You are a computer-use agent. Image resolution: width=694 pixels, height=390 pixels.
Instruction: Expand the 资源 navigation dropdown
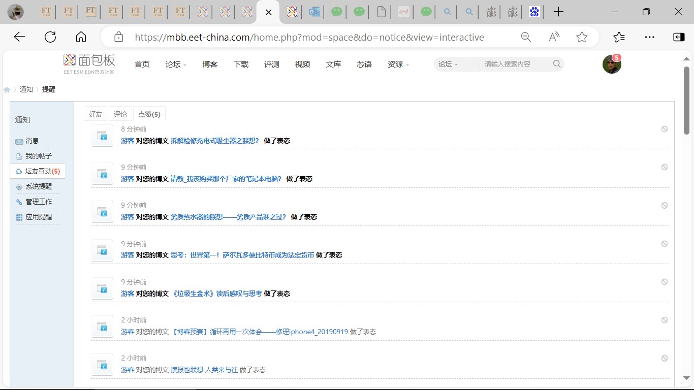click(x=398, y=64)
